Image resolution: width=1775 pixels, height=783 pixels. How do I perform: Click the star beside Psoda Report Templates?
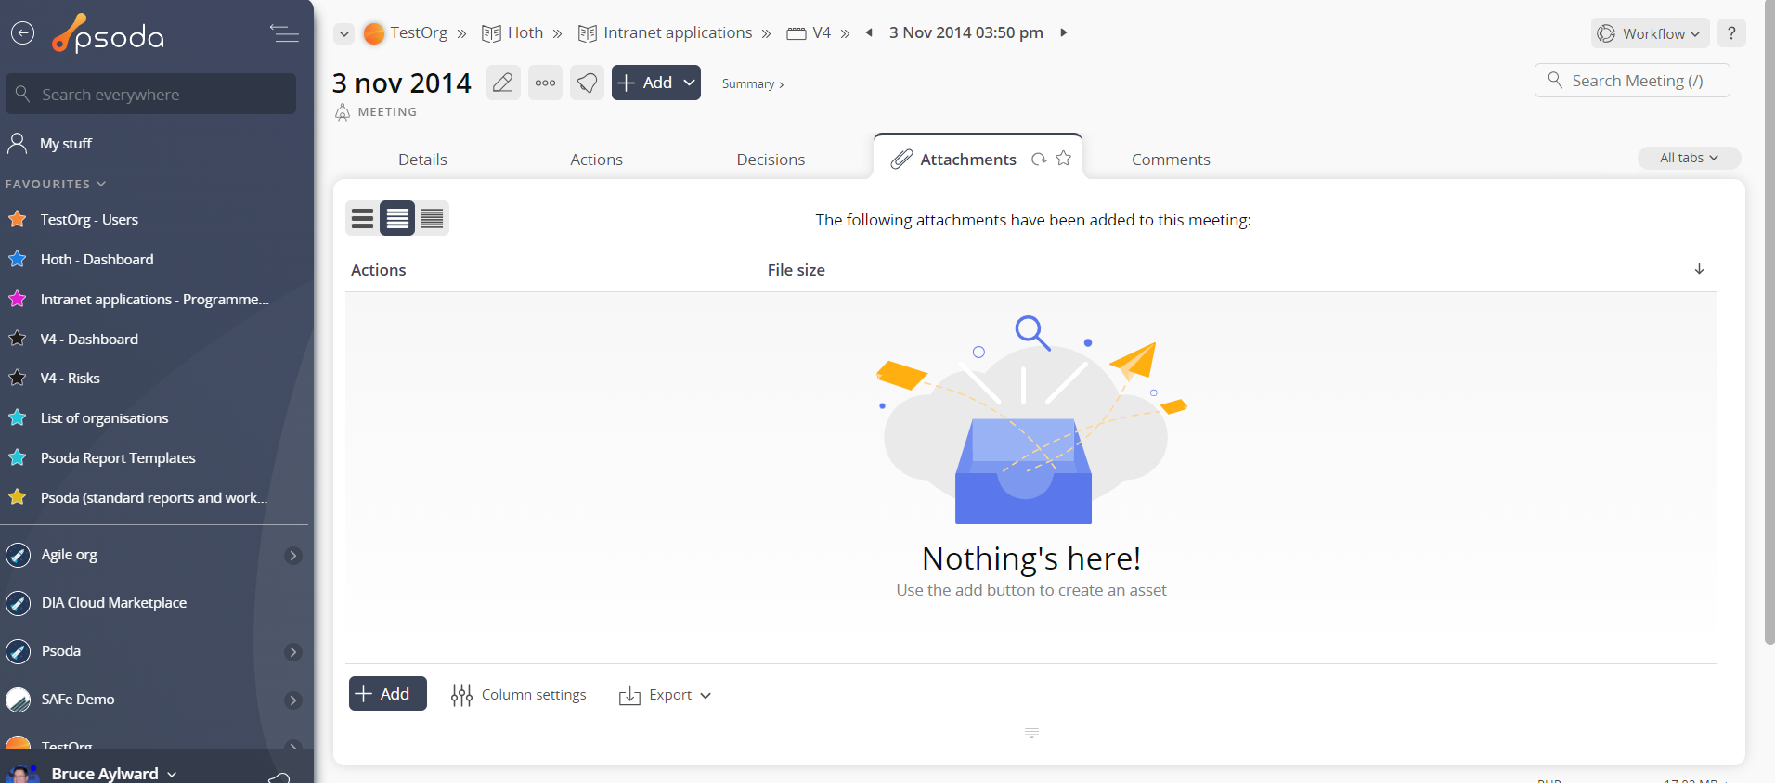17,457
